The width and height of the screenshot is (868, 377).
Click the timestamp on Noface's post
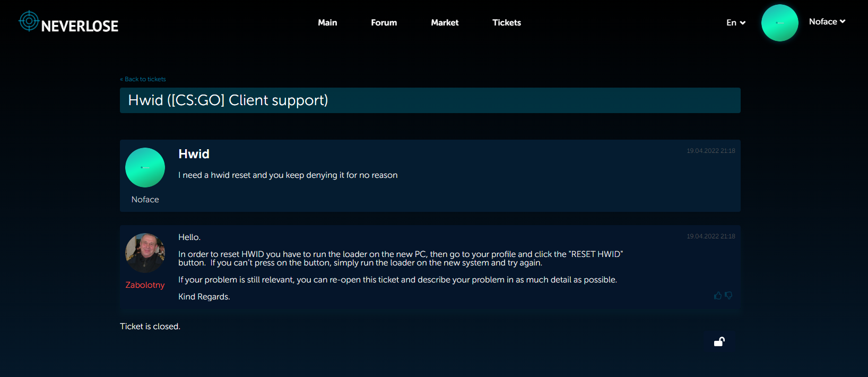click(x=711, y=151)
